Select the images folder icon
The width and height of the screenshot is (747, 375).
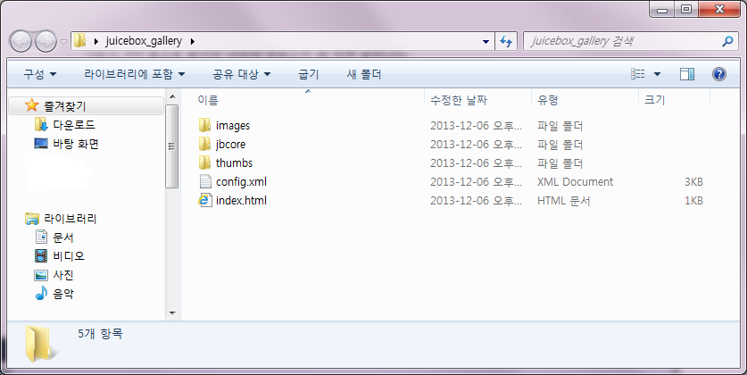[x=204, y=126]
